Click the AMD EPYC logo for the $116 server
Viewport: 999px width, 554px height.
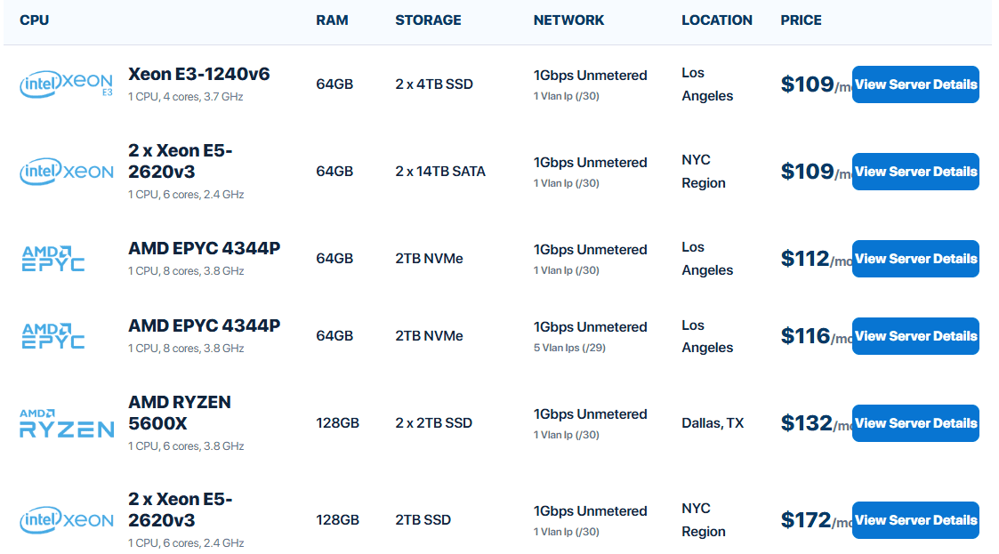point(53,336)
